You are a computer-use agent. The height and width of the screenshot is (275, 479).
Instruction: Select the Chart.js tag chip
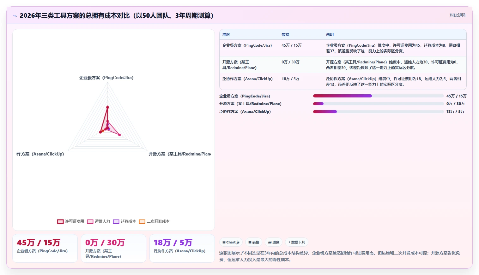[231, 242]
